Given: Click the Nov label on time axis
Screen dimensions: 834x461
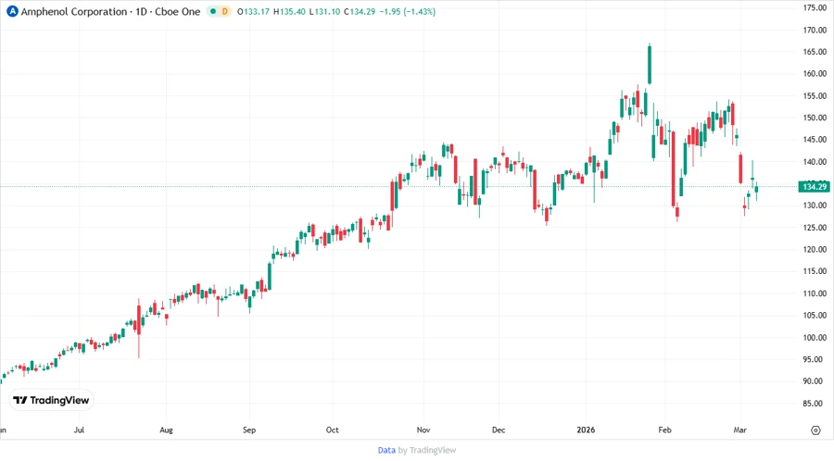Looking at the screenshot, I should pos(423,430).
